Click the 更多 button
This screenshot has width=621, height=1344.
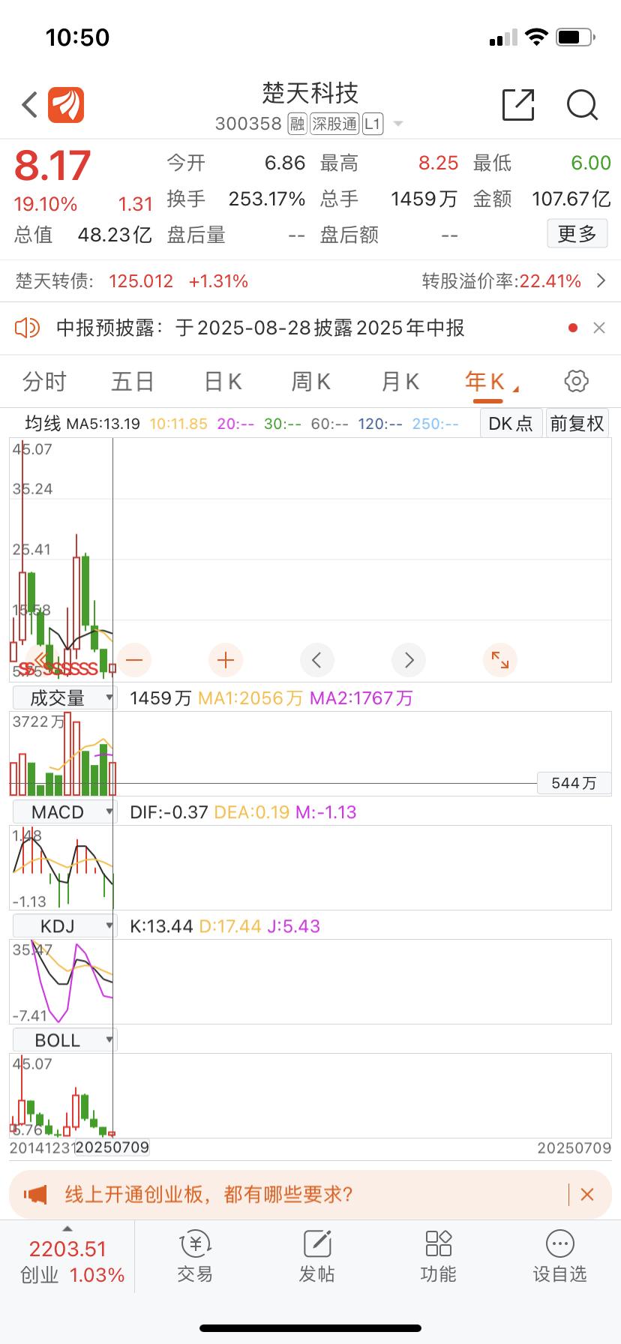577,234
